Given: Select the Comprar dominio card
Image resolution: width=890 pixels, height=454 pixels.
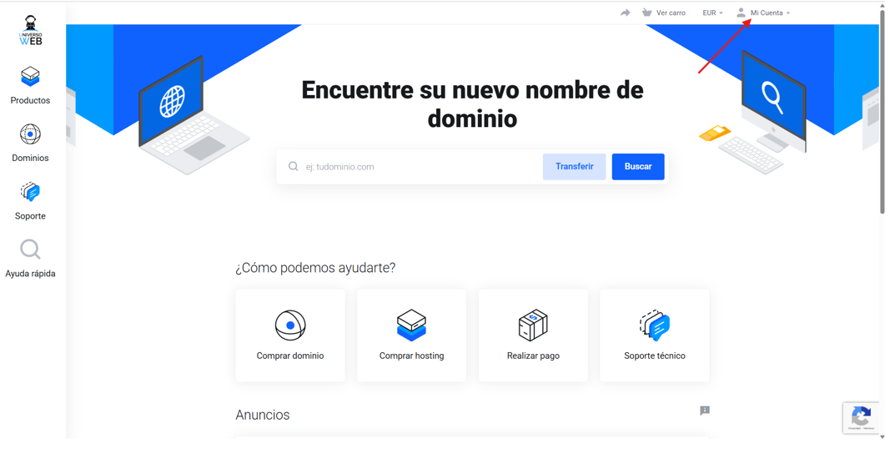Looking at the screenshot, I should point(290,335).
